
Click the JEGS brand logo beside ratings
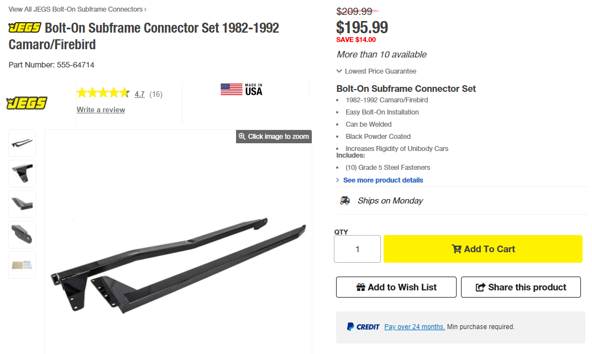click(x=27, y=103)
